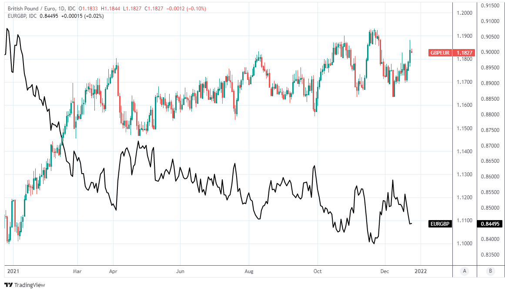Select the Dec time axis marker

pyautogui.click(x=385, y=271)
